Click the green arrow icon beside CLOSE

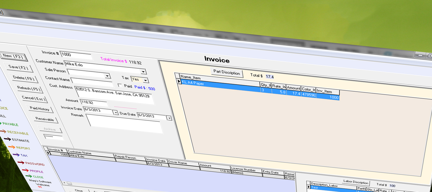click(29, 176)
